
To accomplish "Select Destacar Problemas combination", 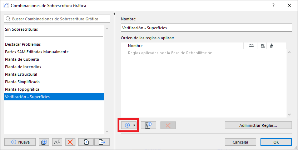I will [23, 44].
